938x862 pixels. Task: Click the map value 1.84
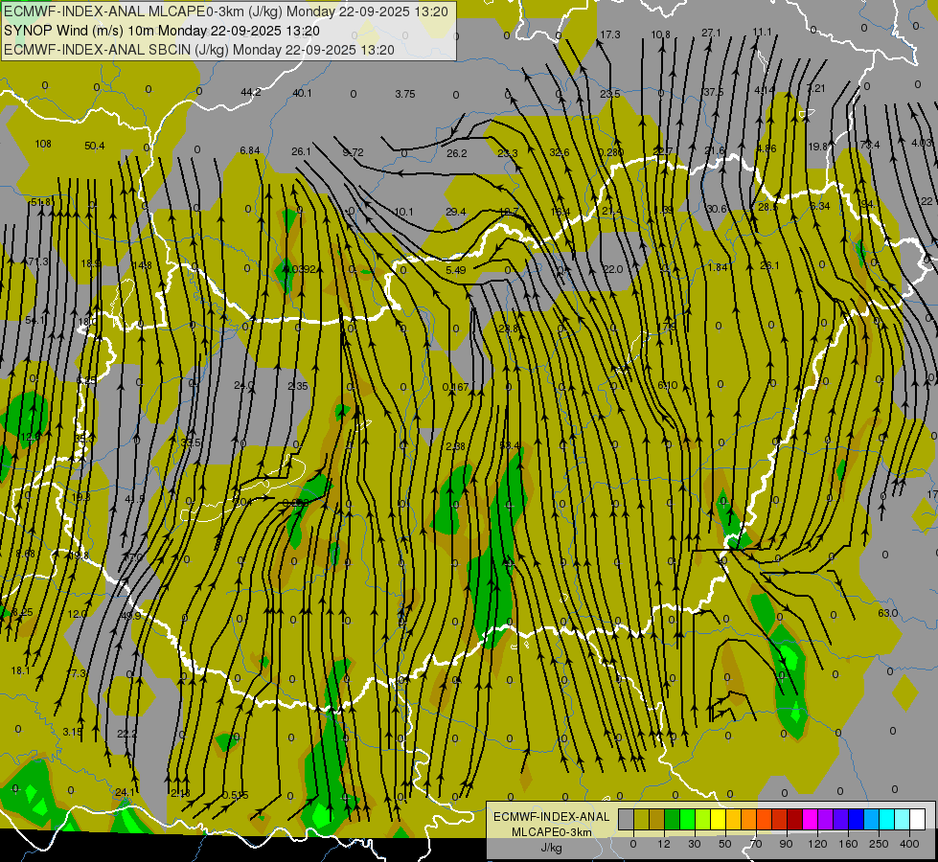click(718, 267)
